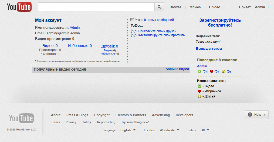Open Developers footer link
Screen dimensions: 274x142
pyautogui.click(x=184, y=115)
